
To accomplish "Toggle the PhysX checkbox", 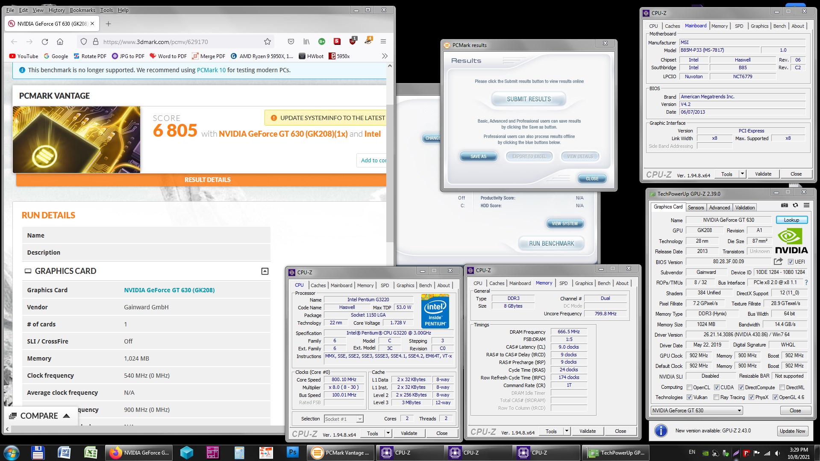I will (x=751, y=397).
